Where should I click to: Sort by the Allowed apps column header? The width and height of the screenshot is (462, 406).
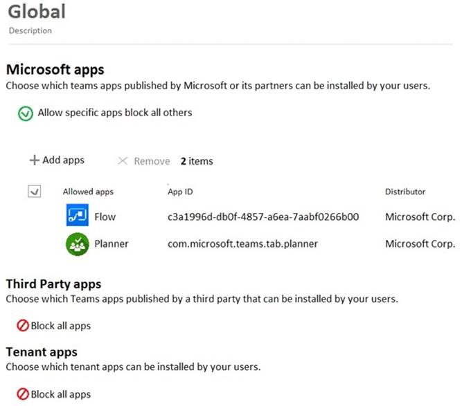[88, 192]
